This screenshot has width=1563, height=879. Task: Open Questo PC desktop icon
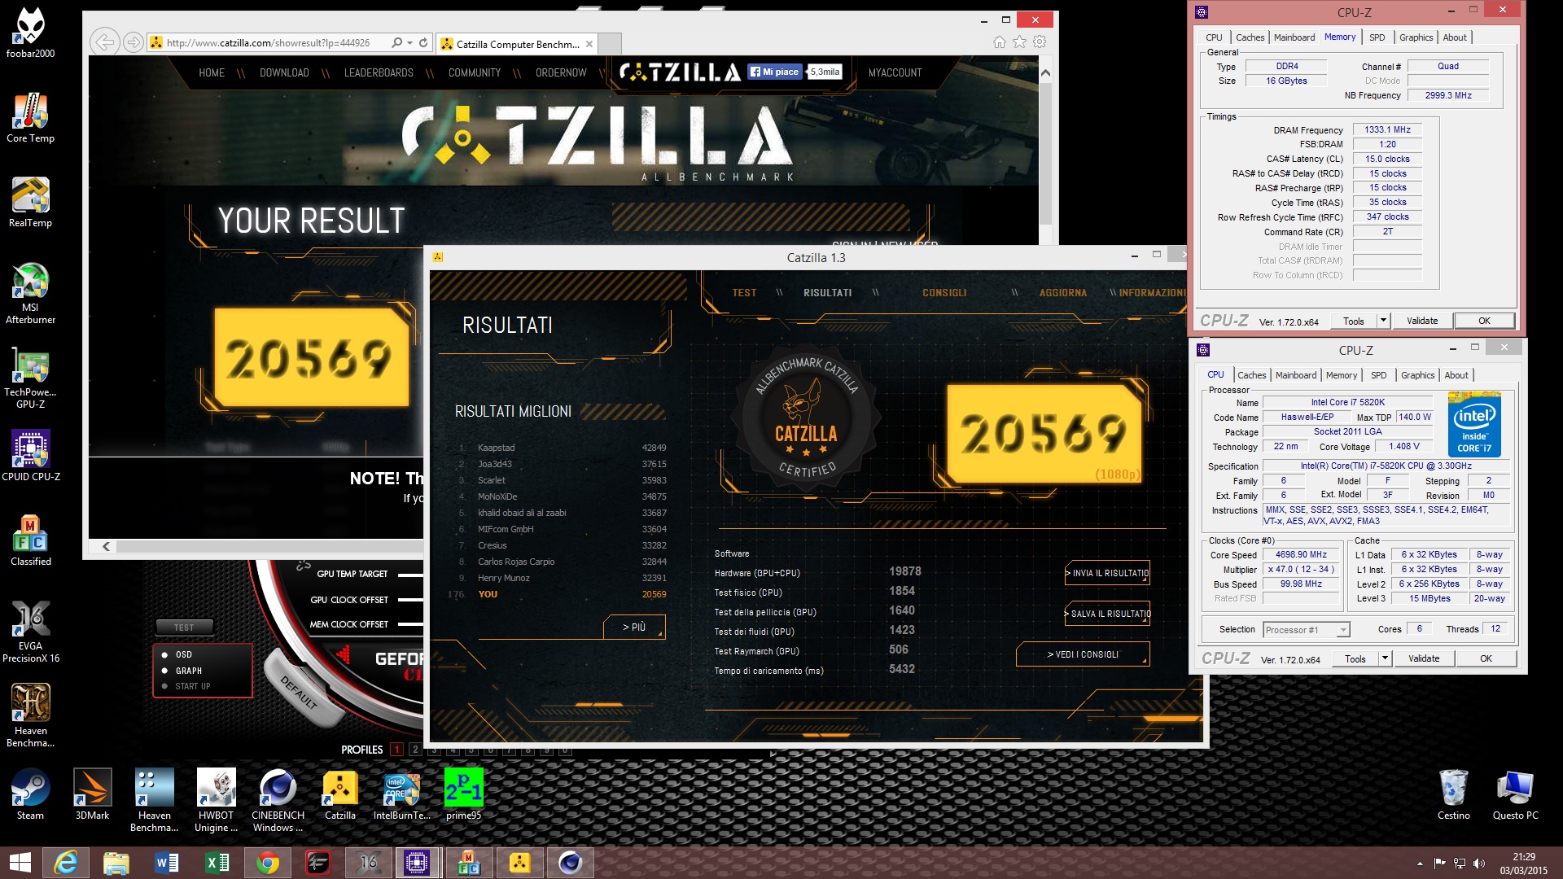click(x=1516, y=795)
